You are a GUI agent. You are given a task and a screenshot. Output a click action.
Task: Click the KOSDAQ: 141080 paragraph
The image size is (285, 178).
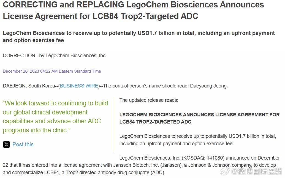coord(141,165)
